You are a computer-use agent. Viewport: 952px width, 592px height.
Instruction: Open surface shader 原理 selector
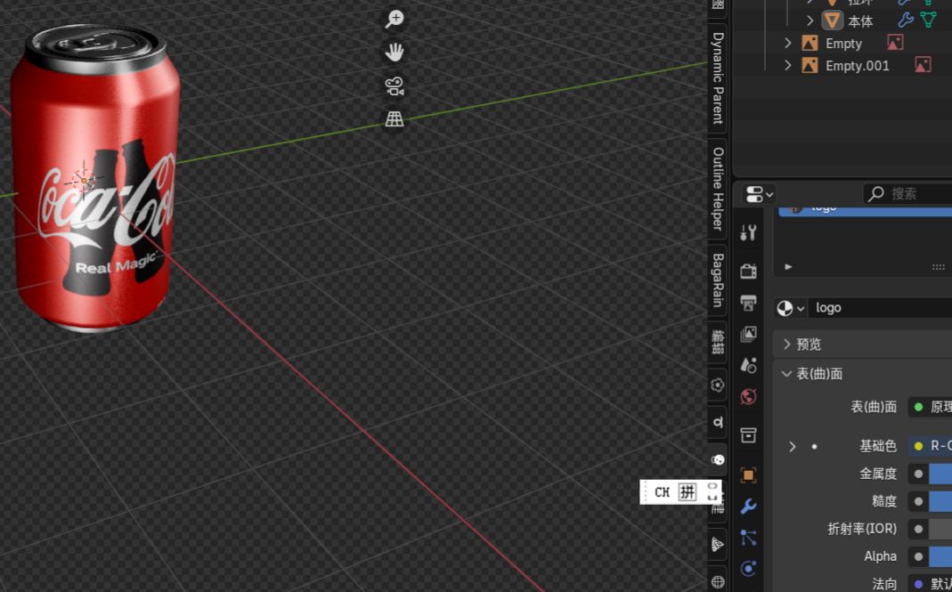pos(930,407)
